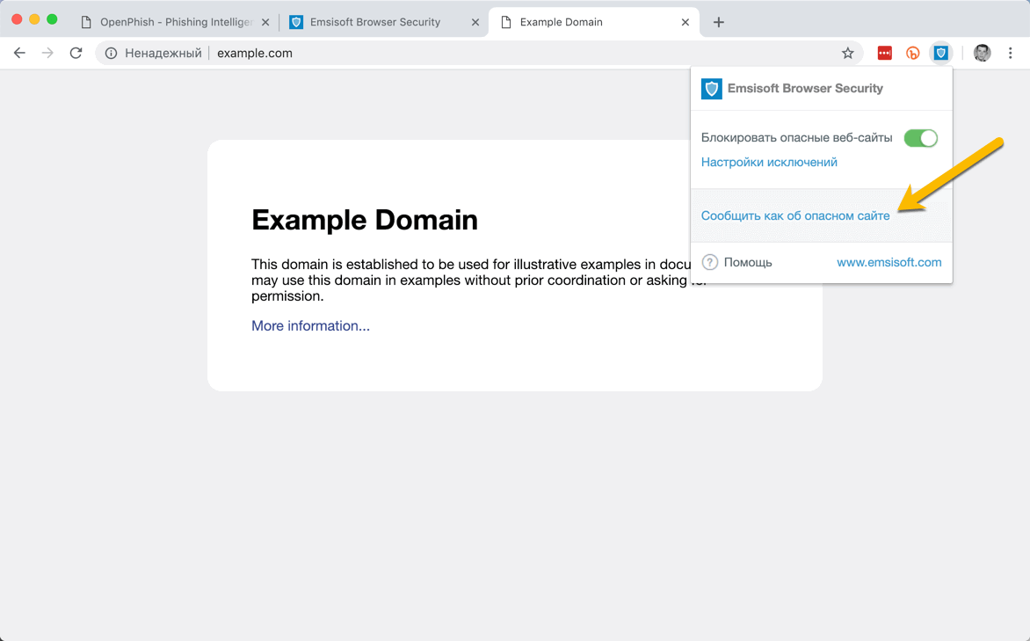
Task: Reload the example.com page
Action: coord(76,54)
